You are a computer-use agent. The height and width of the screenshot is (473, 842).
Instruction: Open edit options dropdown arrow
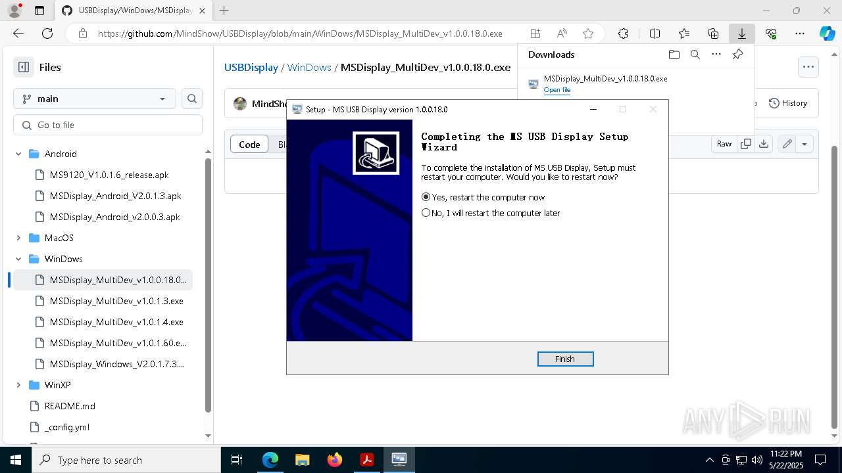805,144
